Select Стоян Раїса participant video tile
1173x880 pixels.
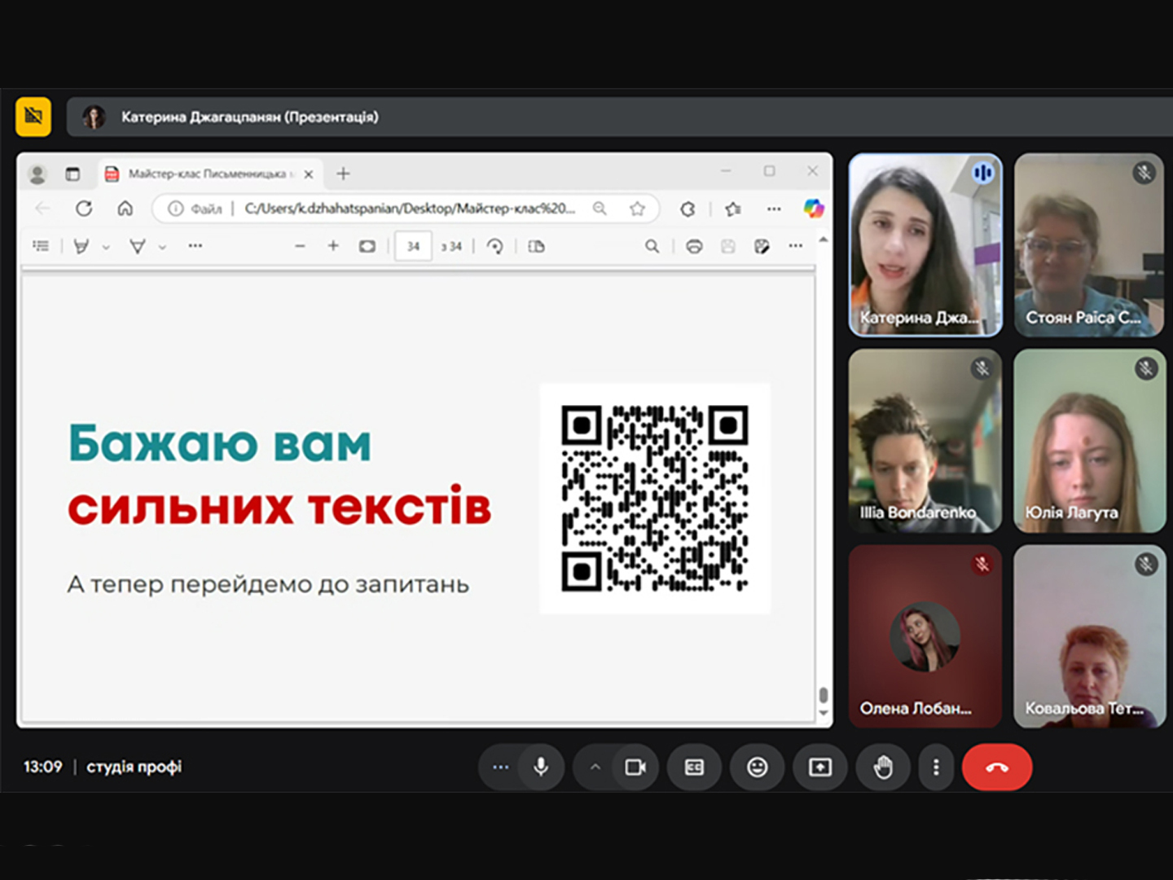click(x=1089, y=245)
